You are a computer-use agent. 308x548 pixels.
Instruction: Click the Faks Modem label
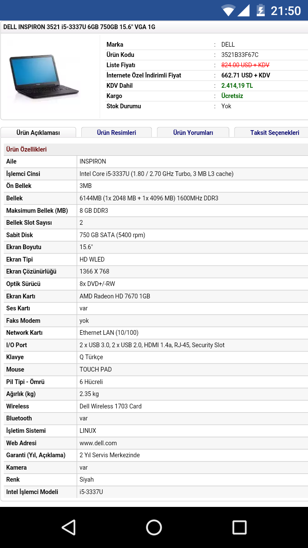[23, 321]
